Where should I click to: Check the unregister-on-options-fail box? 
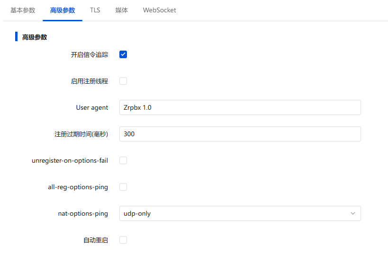[x=123, y=160]
